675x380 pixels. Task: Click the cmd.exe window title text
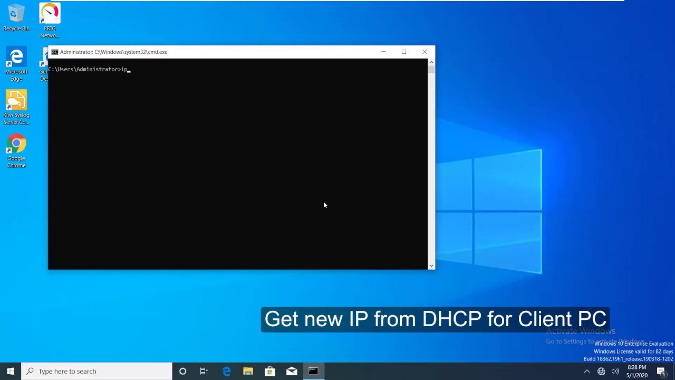point(113,52)
